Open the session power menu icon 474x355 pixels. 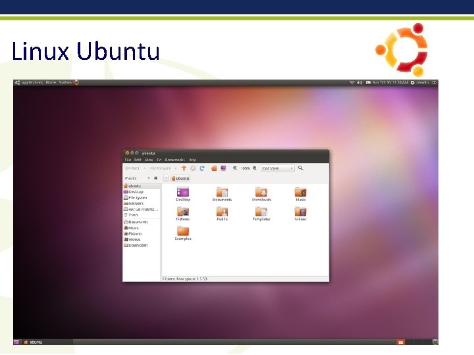click(434, 82)
